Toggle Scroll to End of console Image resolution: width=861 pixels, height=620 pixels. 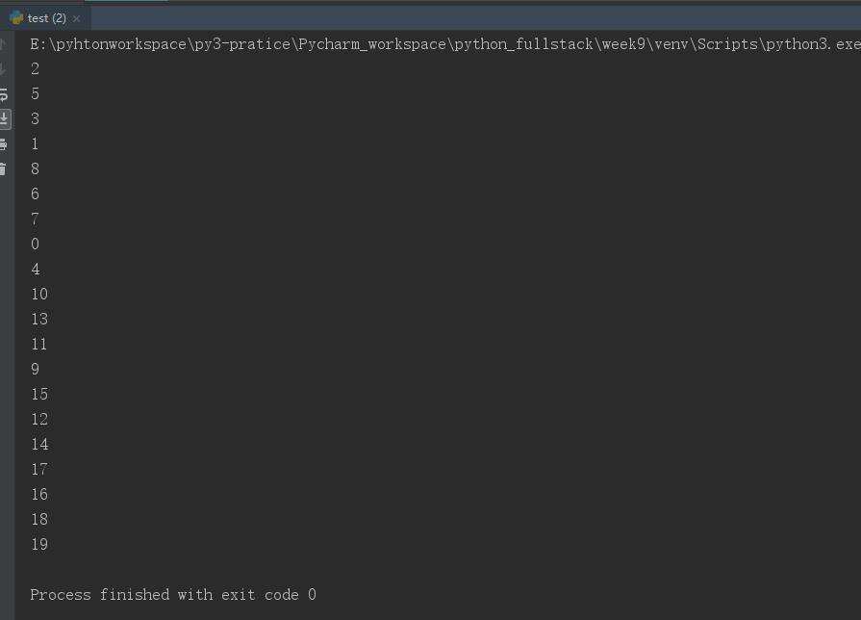pyautogui.click(x=4, y=118)
